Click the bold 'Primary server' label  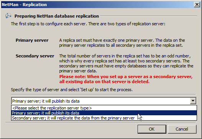click(32, 40)
